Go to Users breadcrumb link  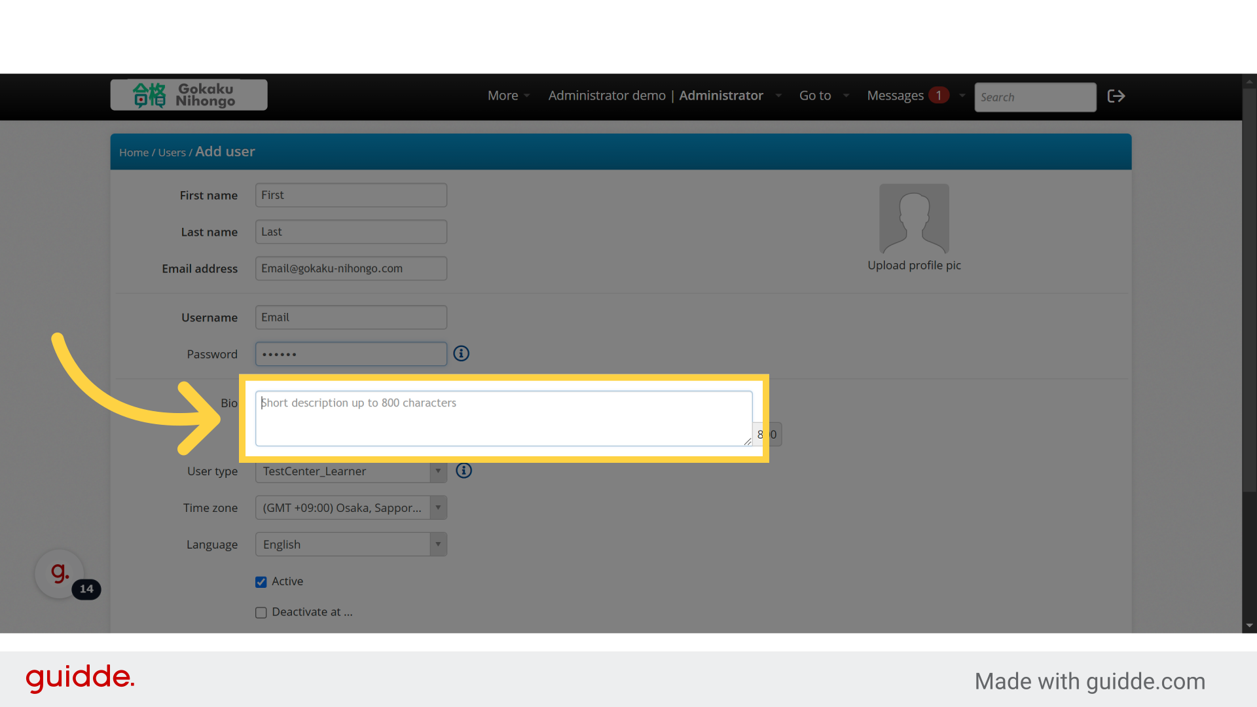[x=172, y=153]
